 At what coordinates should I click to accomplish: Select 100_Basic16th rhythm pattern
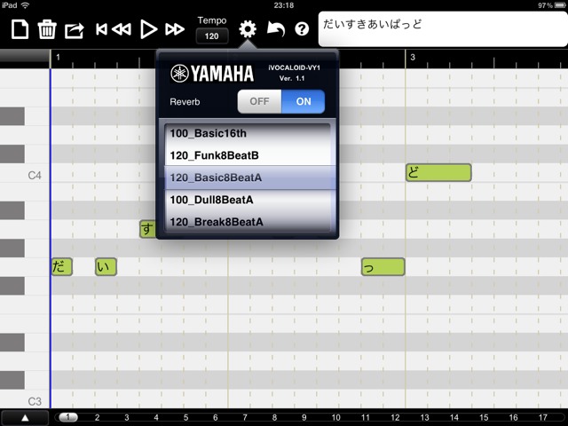[248, 133]
